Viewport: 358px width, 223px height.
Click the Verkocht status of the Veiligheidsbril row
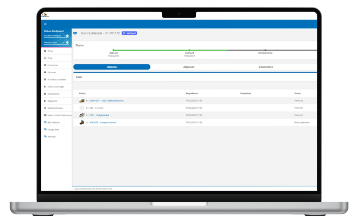pos(299,115)
